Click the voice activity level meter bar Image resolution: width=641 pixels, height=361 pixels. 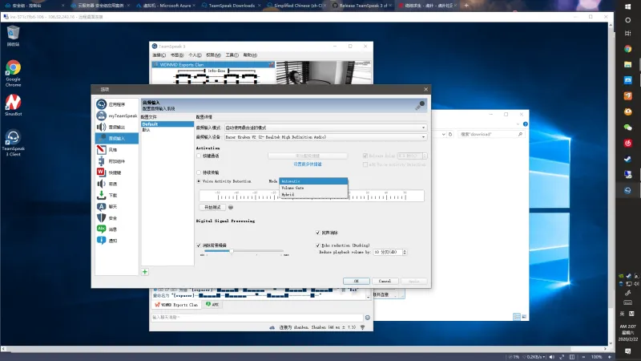tap(312, 196)
